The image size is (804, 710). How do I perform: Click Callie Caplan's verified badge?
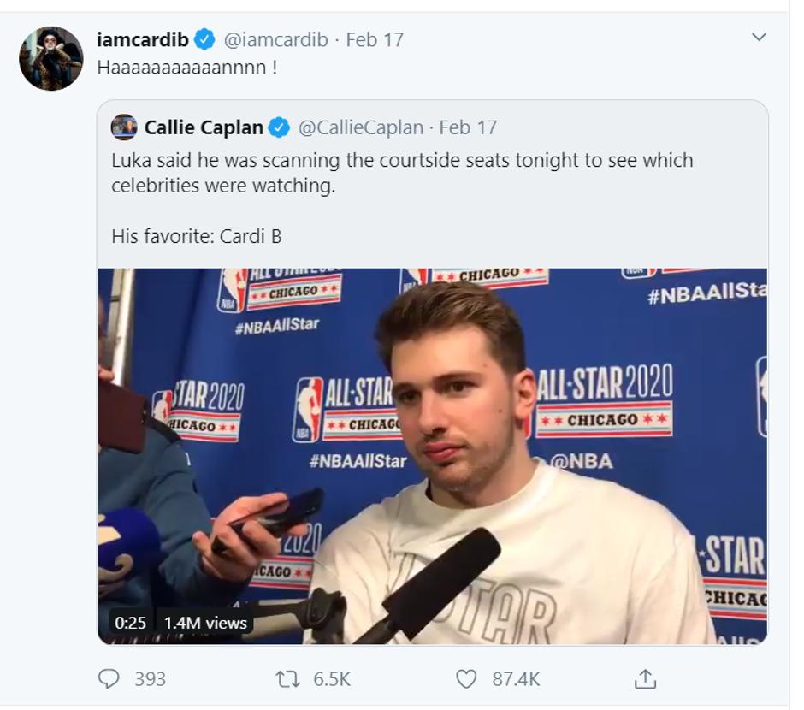(279, 128)
